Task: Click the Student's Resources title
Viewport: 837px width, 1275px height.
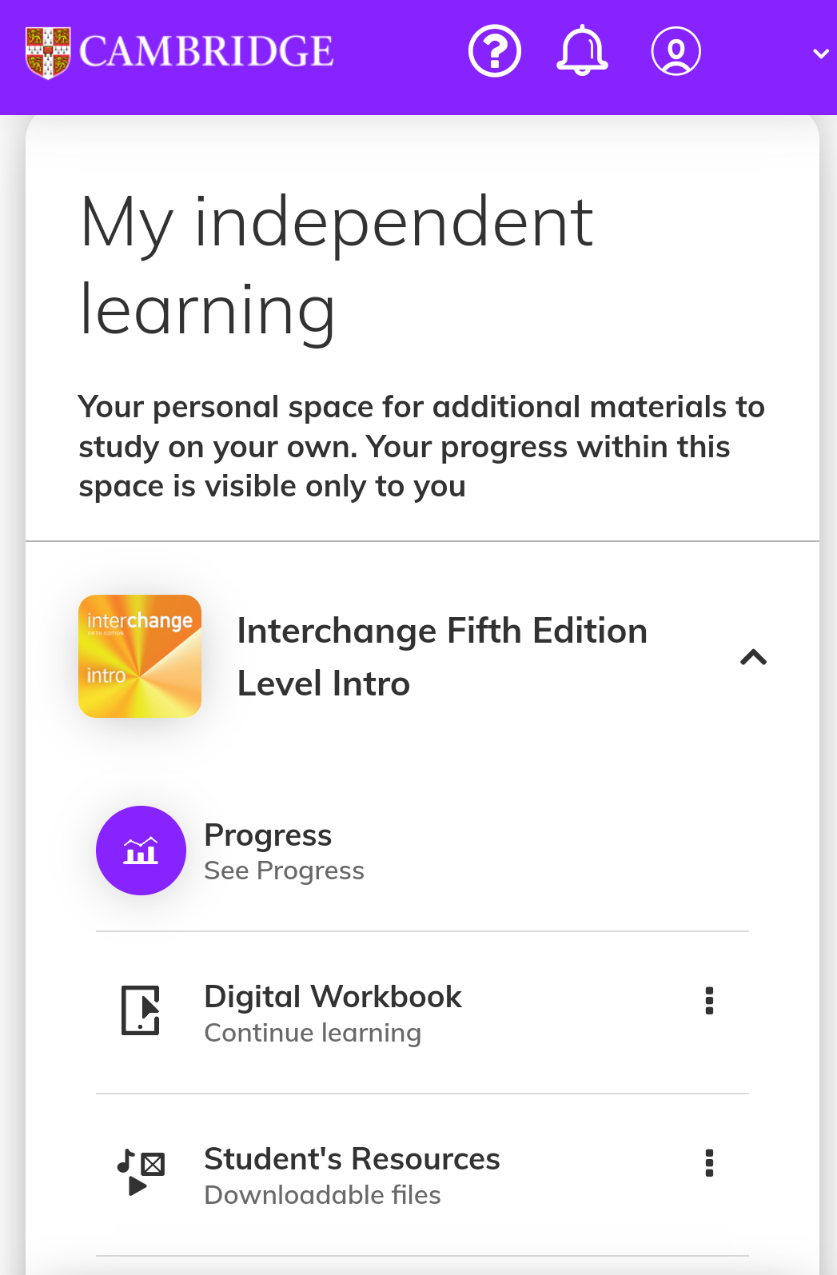Action: (353, 1159)
